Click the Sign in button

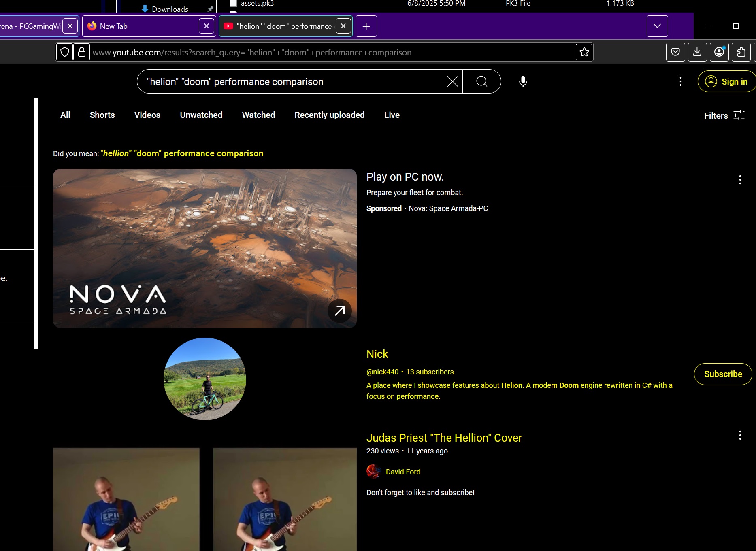(x=726, y=81)
